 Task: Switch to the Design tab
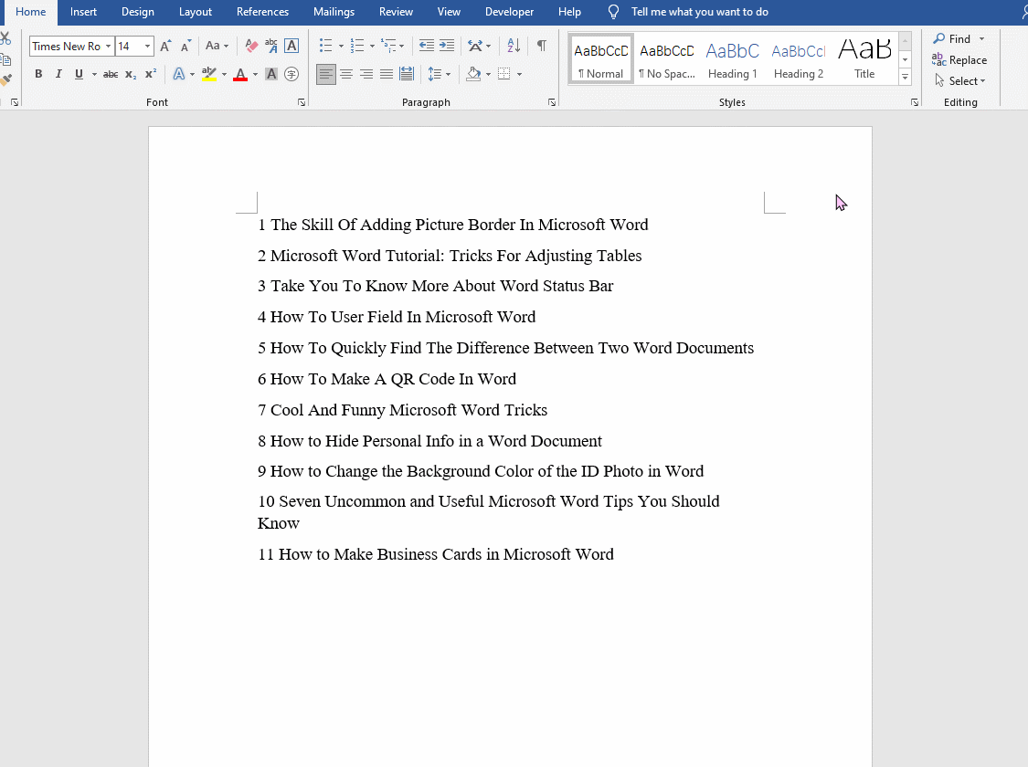pyautogui.click(x=138, y=12)
